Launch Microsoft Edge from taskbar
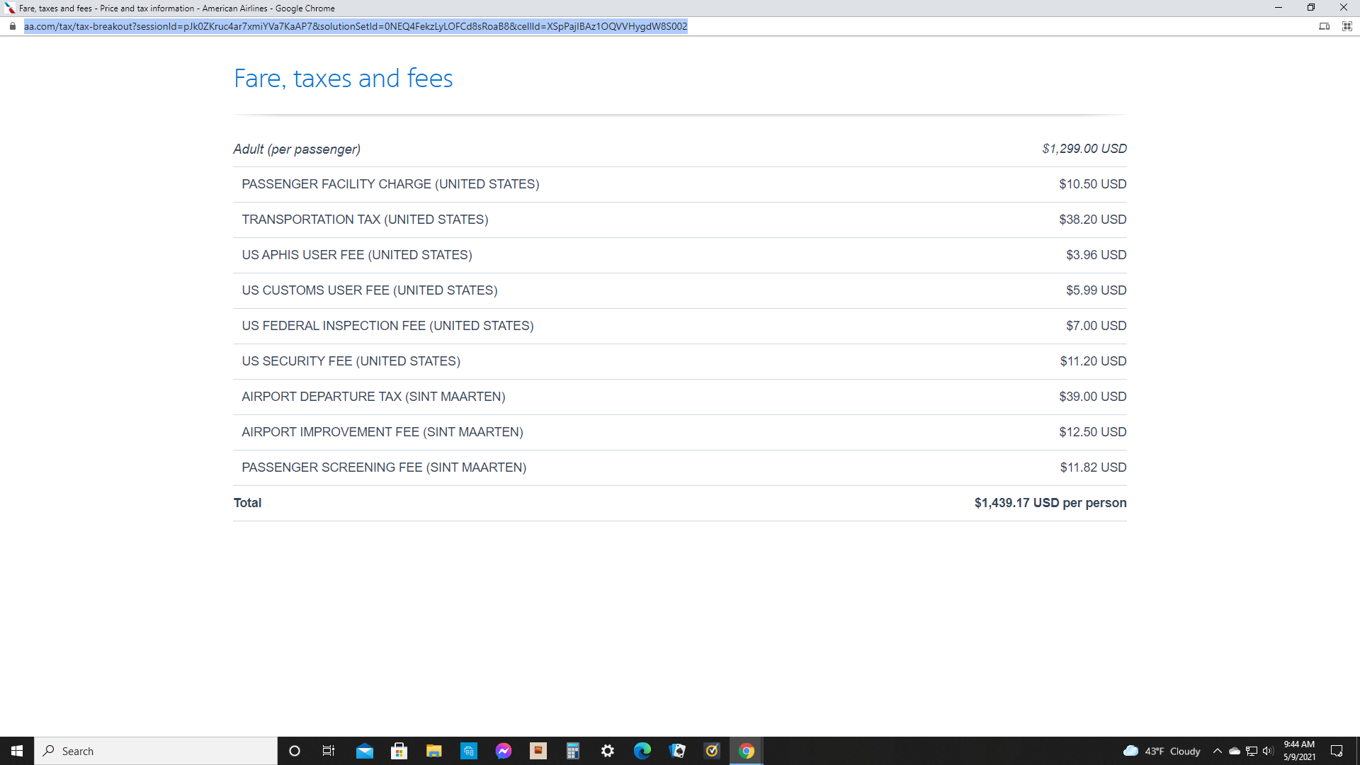 click(642, 751)
